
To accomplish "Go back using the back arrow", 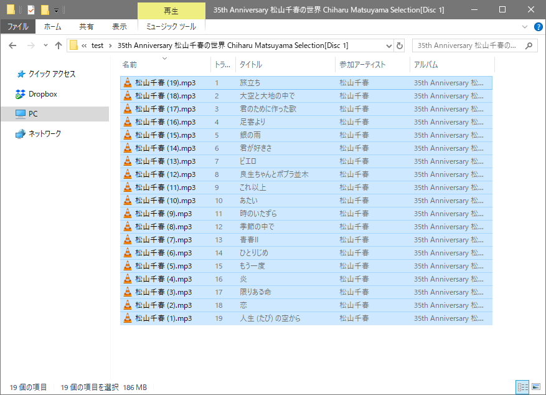I will coord(12,45).
